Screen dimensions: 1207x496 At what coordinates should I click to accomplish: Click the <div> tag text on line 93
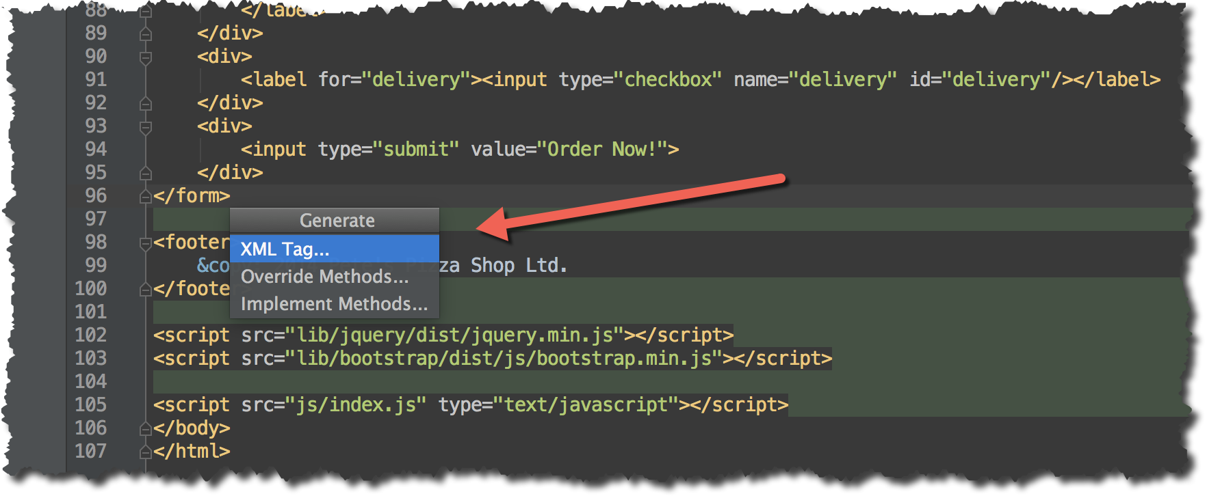224,126
